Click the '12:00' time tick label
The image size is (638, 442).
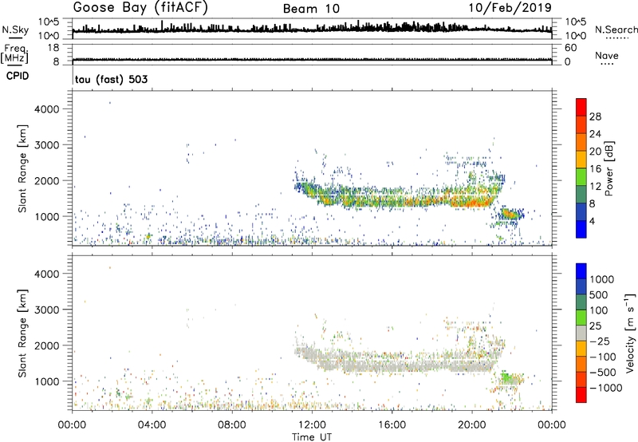[x=312, y=425]
